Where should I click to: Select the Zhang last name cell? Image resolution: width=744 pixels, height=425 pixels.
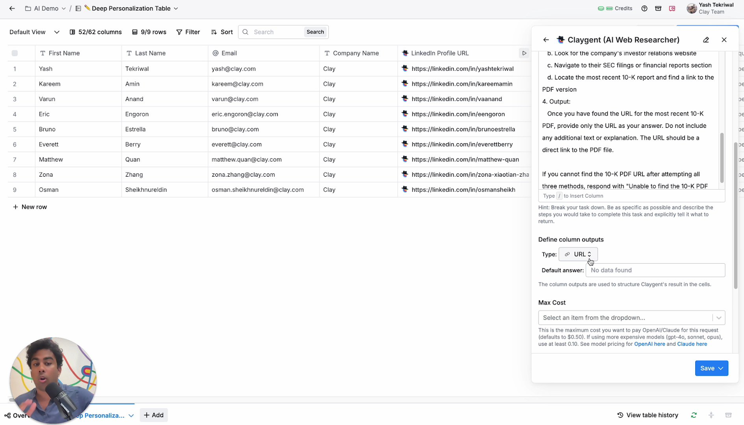pyautogui.click(x=165, y=174)
